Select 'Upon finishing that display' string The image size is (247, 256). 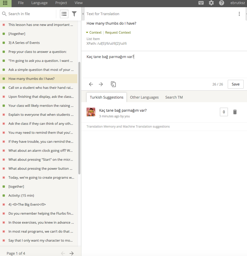click(x=39, y=97)
